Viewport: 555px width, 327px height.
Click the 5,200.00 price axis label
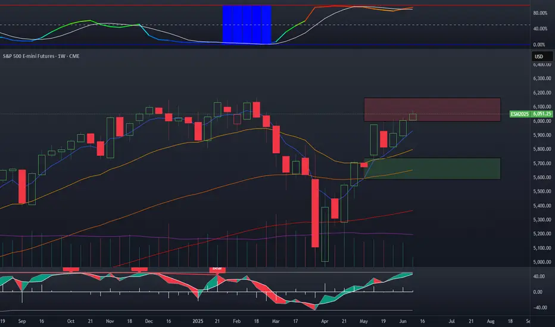542,234
